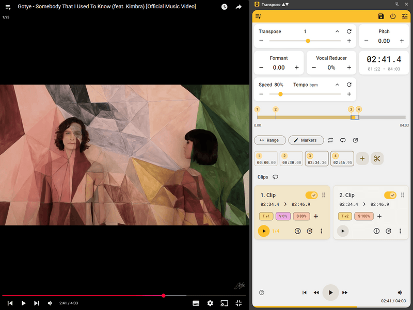
Task: Reset the Transpose value
Action: click(x=349, y=31)
